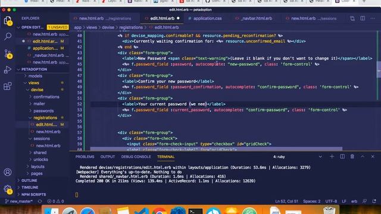Image resolution: width=381 pixels, height=214 pixels.
Task: Expand the unlocks folder
Action: (40, 159)
